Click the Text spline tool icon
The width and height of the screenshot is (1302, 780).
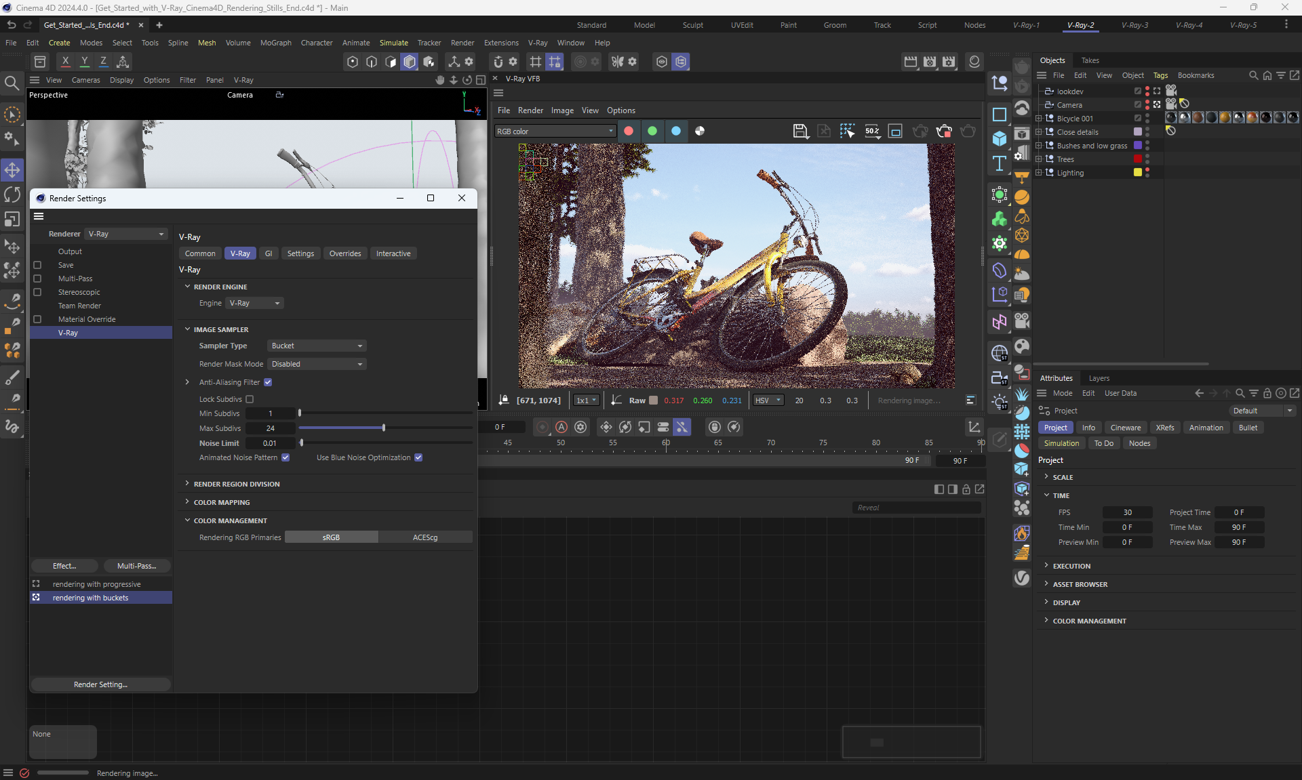coord(1000,163)
